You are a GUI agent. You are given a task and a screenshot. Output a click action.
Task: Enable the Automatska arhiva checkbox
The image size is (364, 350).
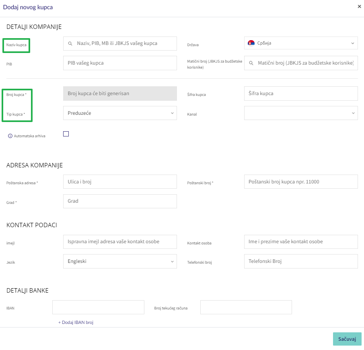point(66,134)
